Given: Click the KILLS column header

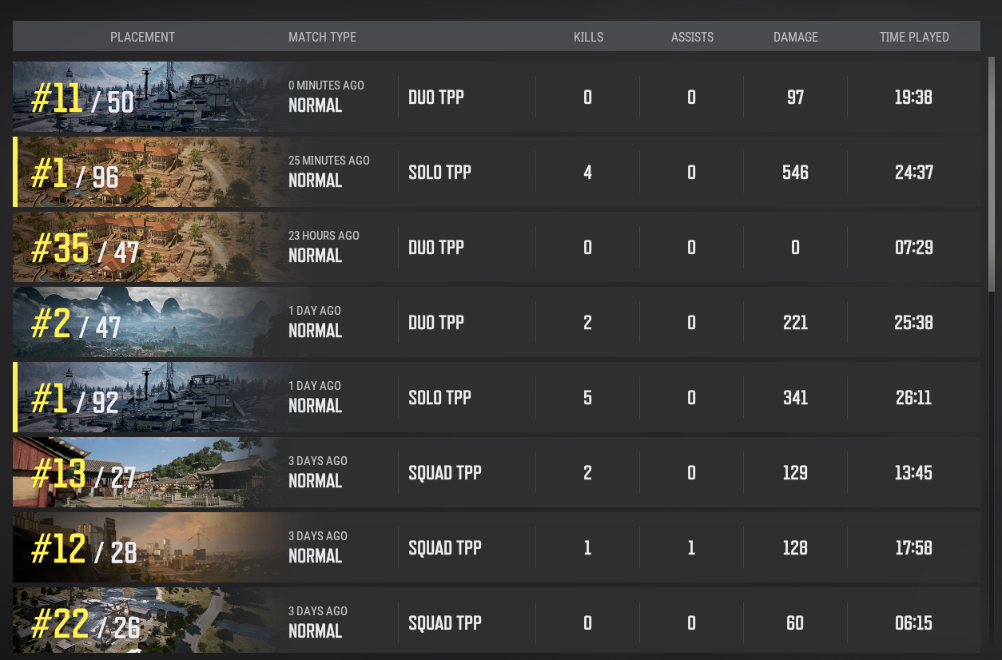Looking at the screenshot, I should pyautogui.click(x=588, y=37).
